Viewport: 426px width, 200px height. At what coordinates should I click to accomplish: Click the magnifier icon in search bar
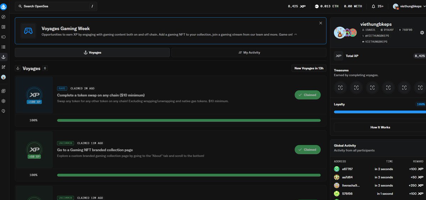[20, 6]
